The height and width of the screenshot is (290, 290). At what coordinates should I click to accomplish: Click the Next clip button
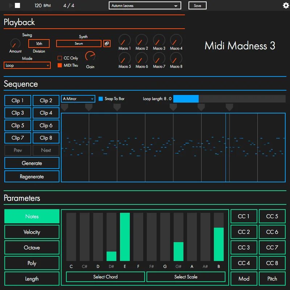46,150
